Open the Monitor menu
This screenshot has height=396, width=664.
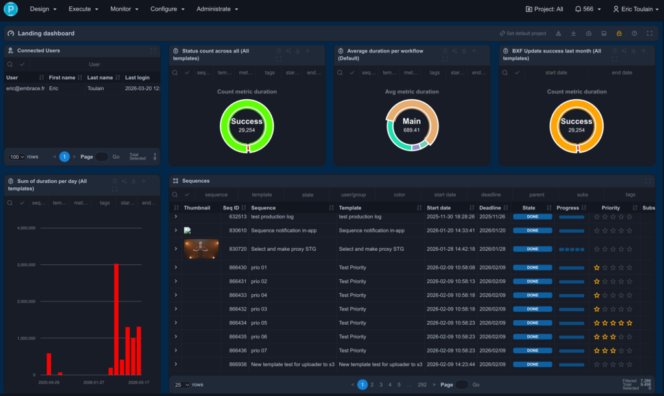pos(124,9)
